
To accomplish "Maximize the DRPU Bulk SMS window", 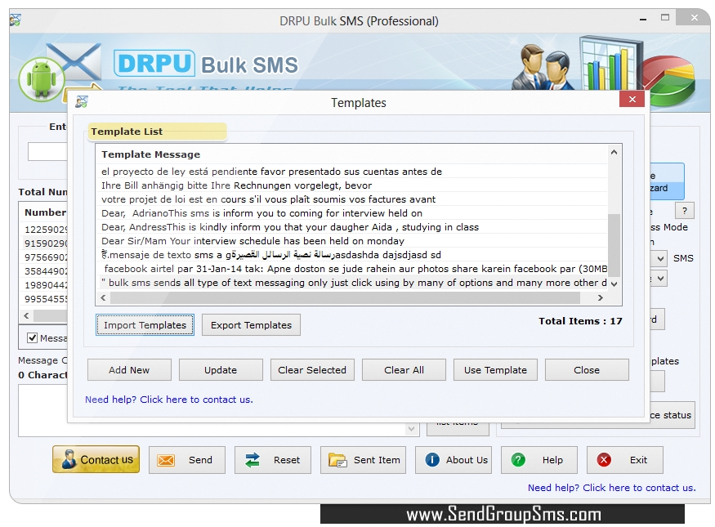I will point(665,18).
